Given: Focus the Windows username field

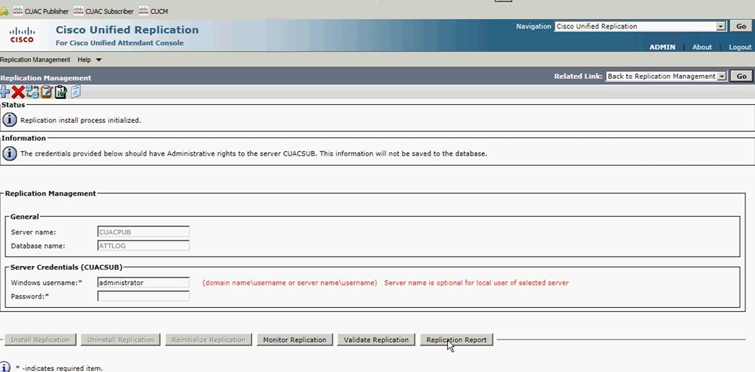Looking at the screenshot, I should [x=143, y=283].
